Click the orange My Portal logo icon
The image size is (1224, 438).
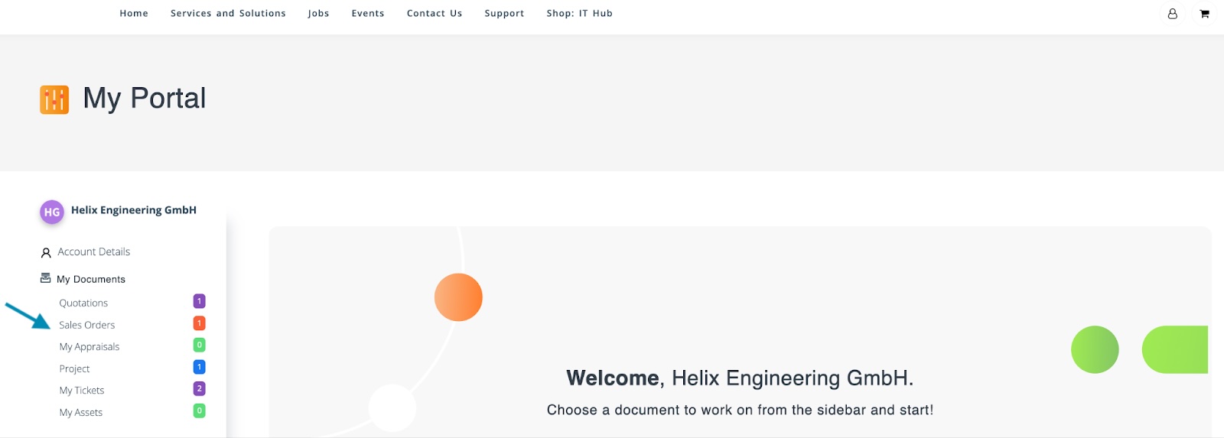click(x=54, y=99)
